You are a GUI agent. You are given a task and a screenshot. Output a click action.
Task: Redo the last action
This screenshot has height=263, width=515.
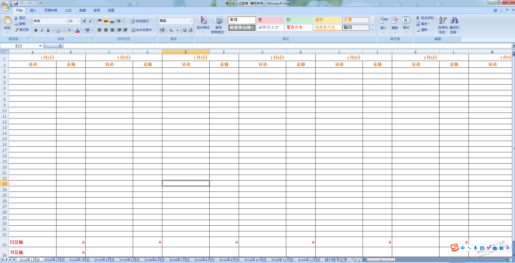30,3
